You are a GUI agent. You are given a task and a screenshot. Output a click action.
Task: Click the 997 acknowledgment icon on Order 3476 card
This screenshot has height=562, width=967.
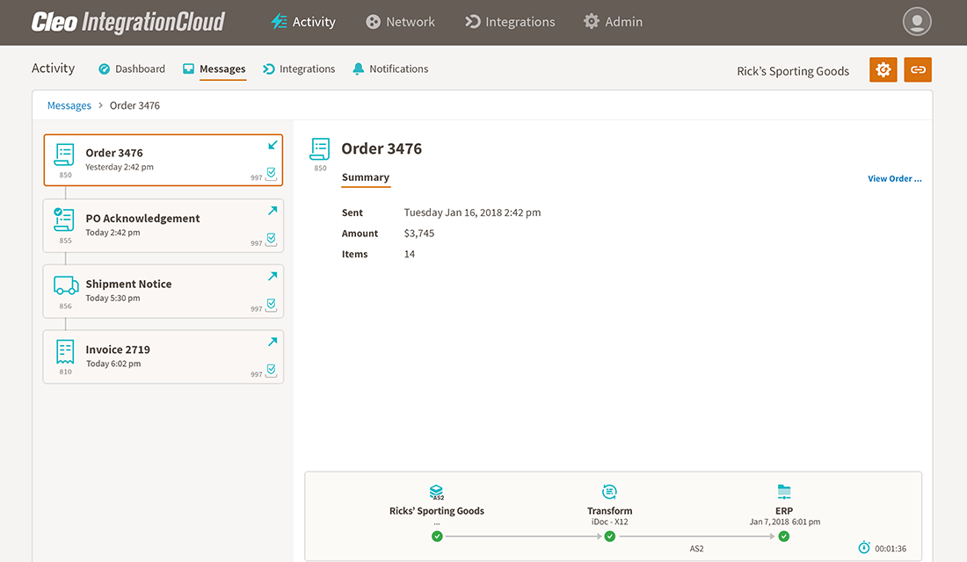271,174
